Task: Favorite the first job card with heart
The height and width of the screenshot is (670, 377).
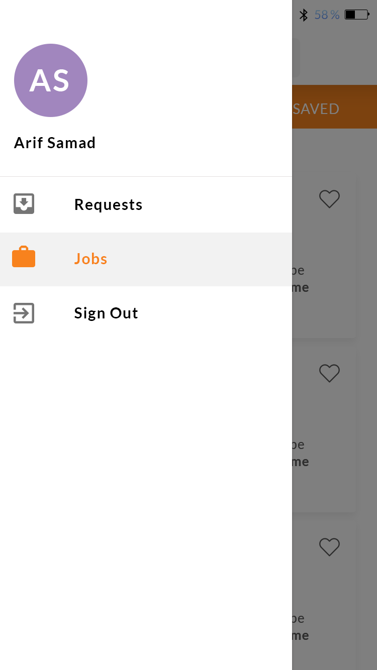Action: coord(329,199)
